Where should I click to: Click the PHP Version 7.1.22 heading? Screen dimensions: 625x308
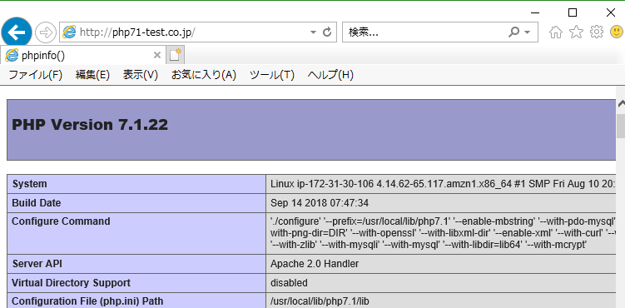90,125
